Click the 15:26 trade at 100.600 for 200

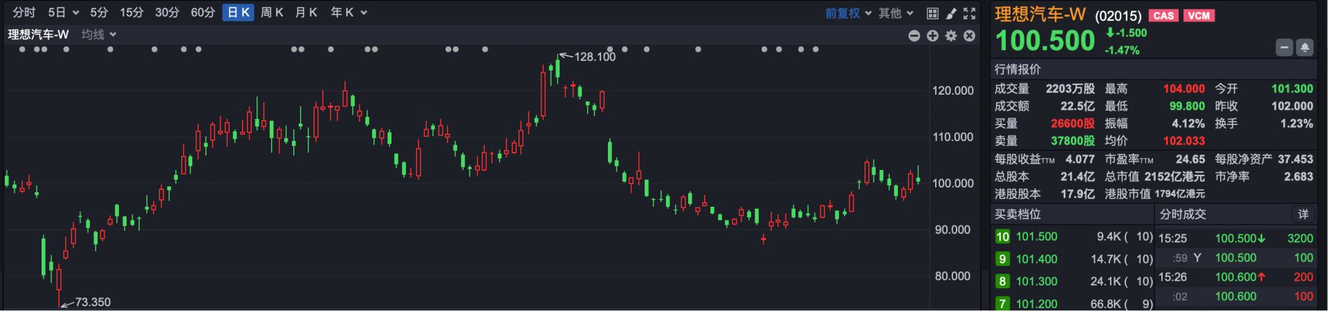(1236, 277)
